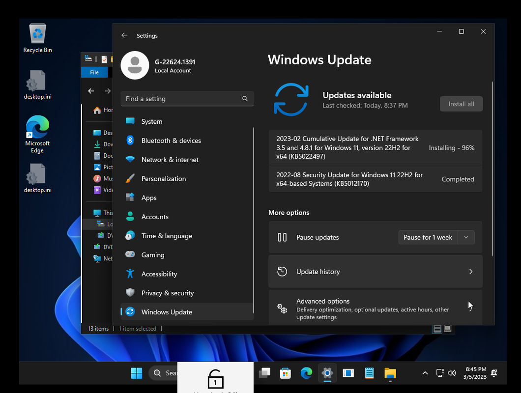Select Microsoft Edge desktop shortcut
Screen dimensions: 521x393
point(37,134)
